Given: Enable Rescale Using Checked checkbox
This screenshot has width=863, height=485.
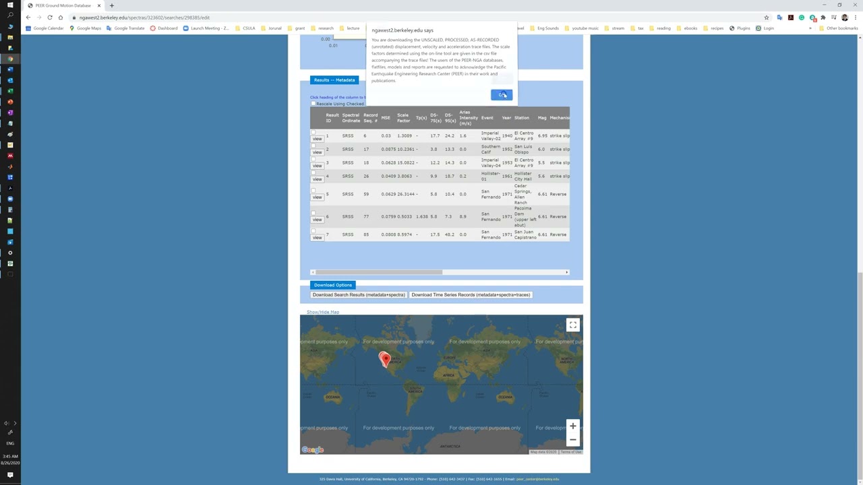Looking at the screenshot, I should coord(313,104).
